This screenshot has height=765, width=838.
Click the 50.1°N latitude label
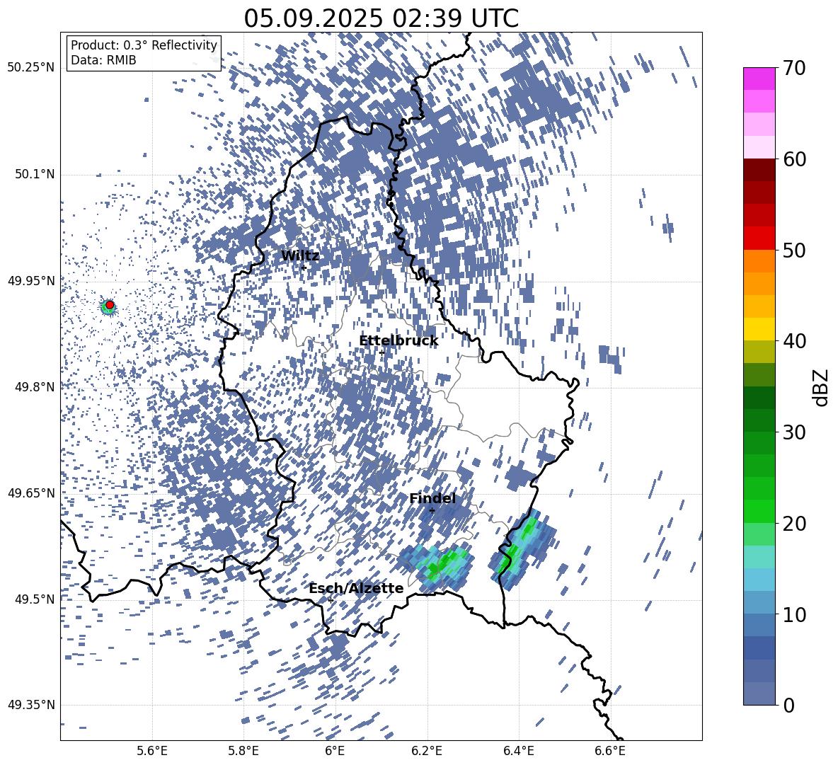click(35, 174)
